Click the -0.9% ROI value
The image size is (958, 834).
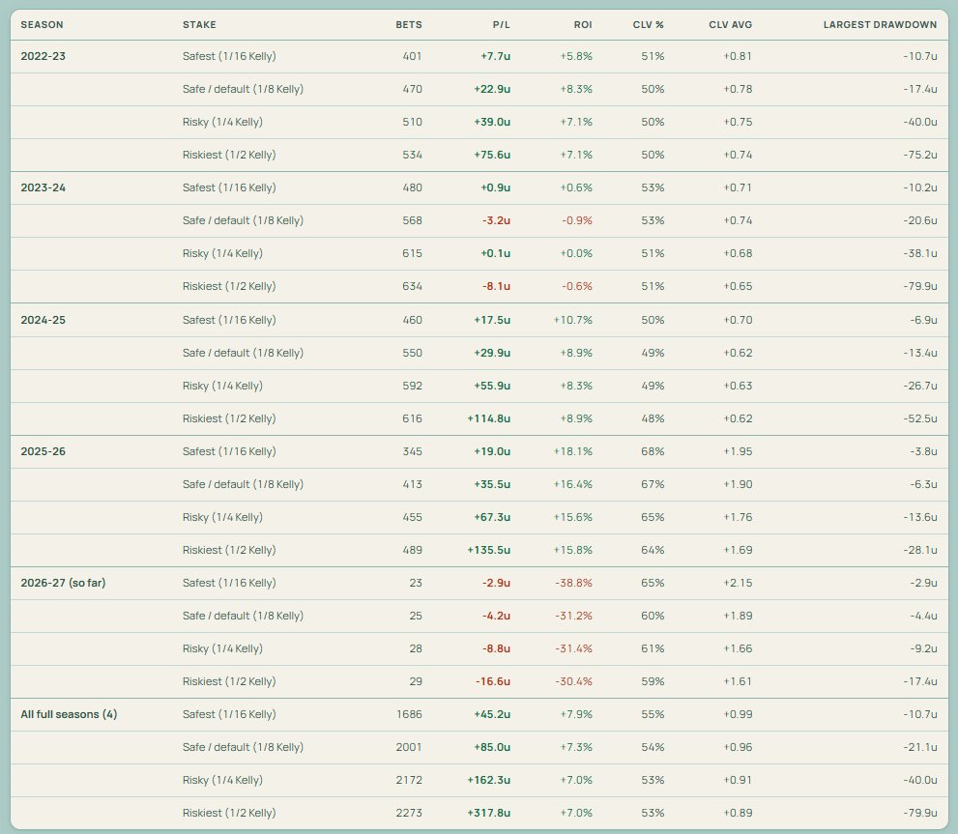577,220
